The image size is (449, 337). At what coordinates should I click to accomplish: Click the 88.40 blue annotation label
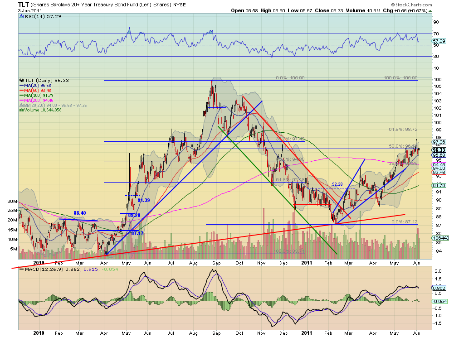80,213
